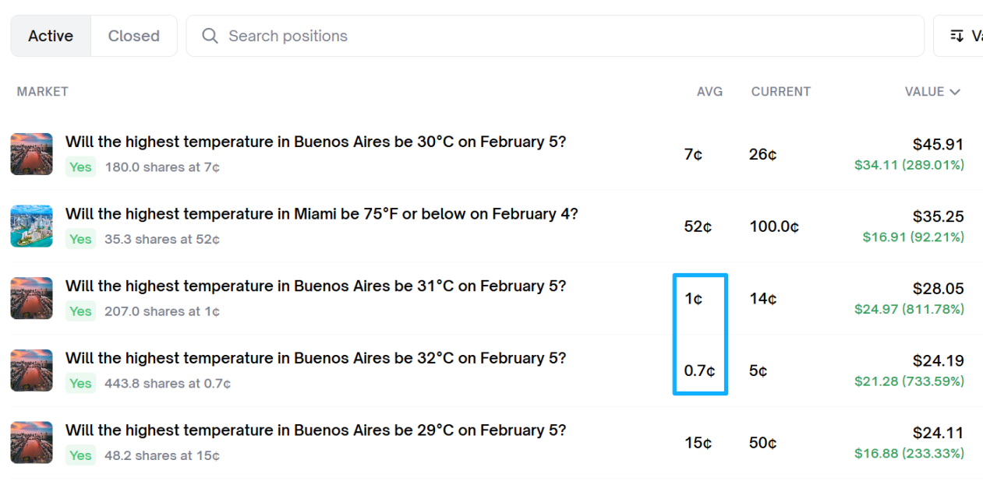Open the Buenos Aires 32°C market link
983x481 pixels.
[x=315, y=358]
